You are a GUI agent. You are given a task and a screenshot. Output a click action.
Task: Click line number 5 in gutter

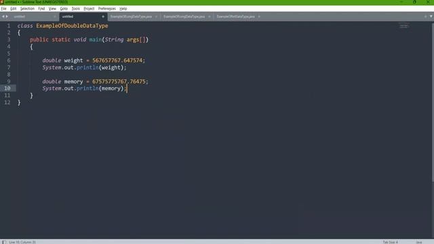point(9,54)
